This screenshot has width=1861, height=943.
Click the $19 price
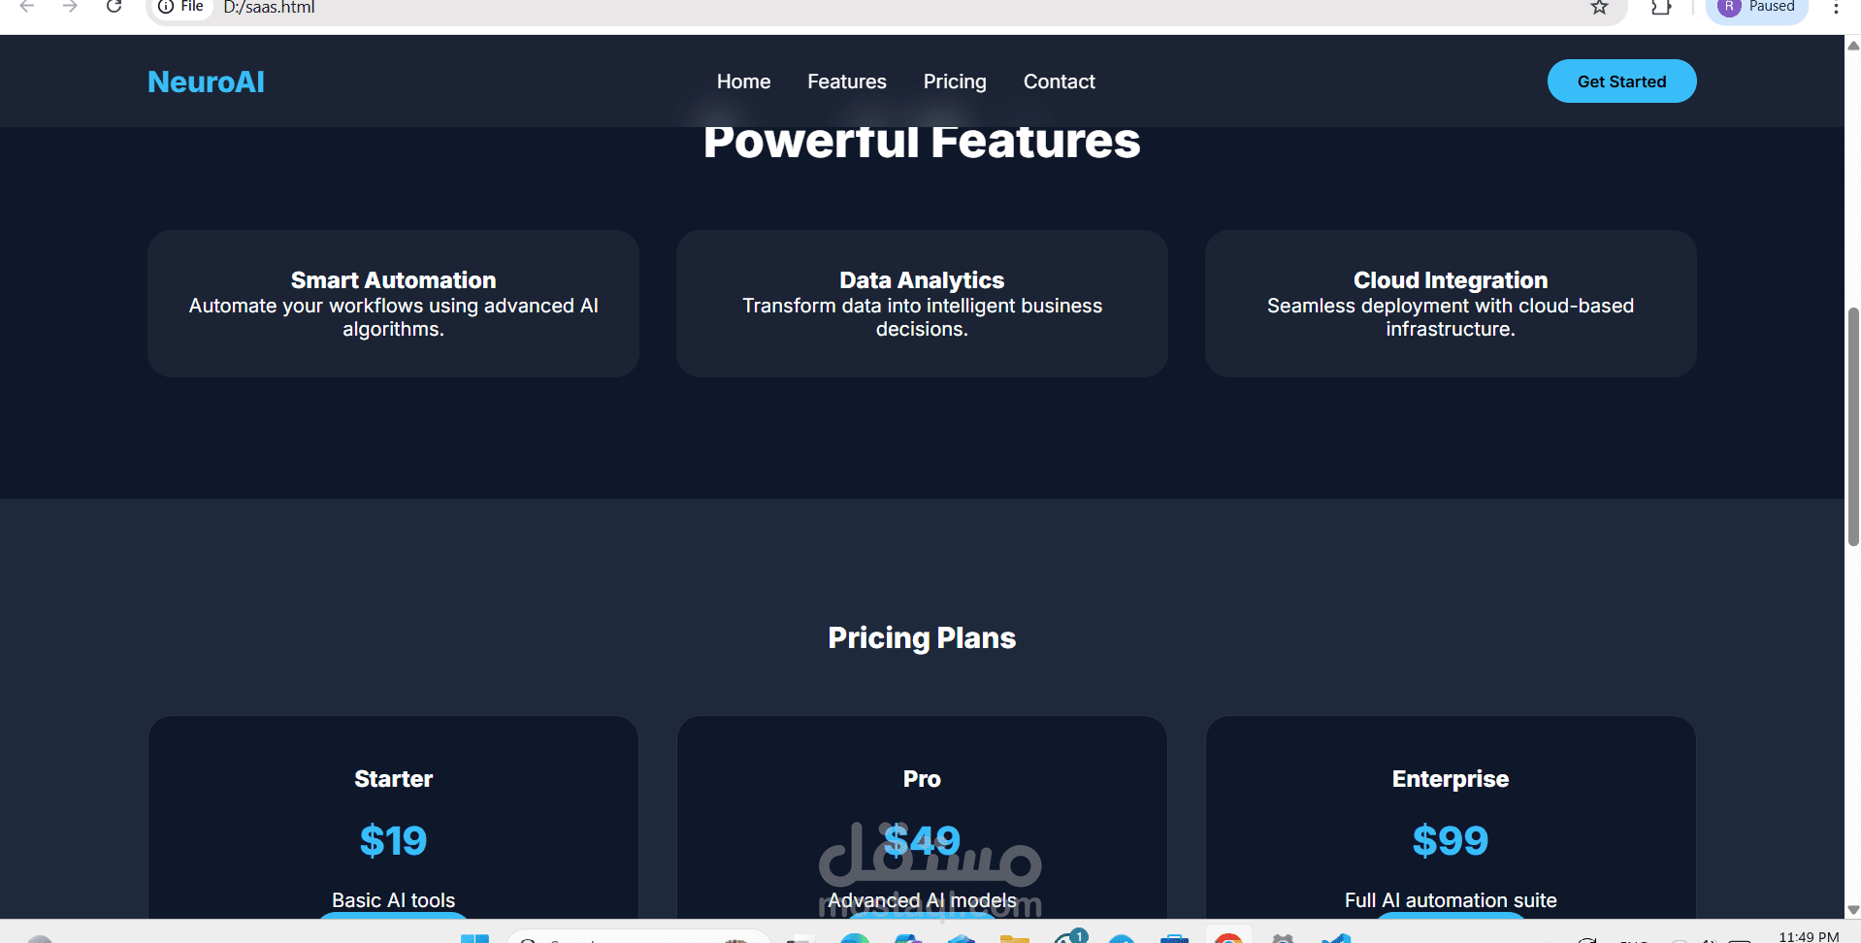point(393,840)
